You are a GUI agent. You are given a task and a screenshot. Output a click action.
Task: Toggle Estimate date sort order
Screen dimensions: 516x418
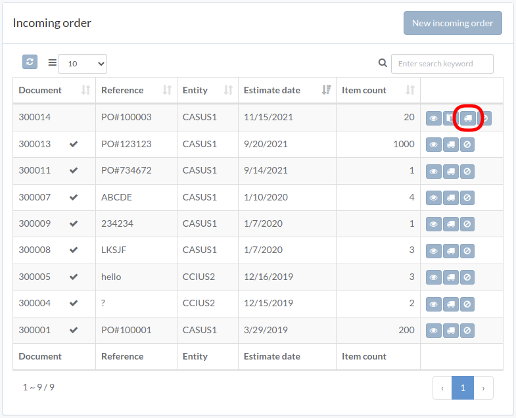pyautogui.click(x=287, y=90)
